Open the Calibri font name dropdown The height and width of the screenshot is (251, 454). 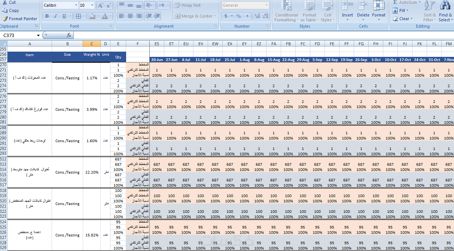click(76, 5)
